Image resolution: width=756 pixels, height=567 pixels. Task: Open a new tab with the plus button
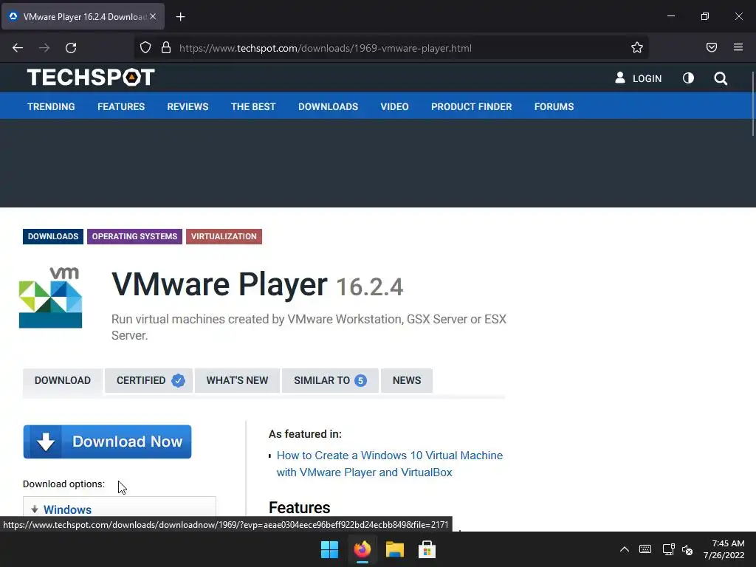pos(180,17)
